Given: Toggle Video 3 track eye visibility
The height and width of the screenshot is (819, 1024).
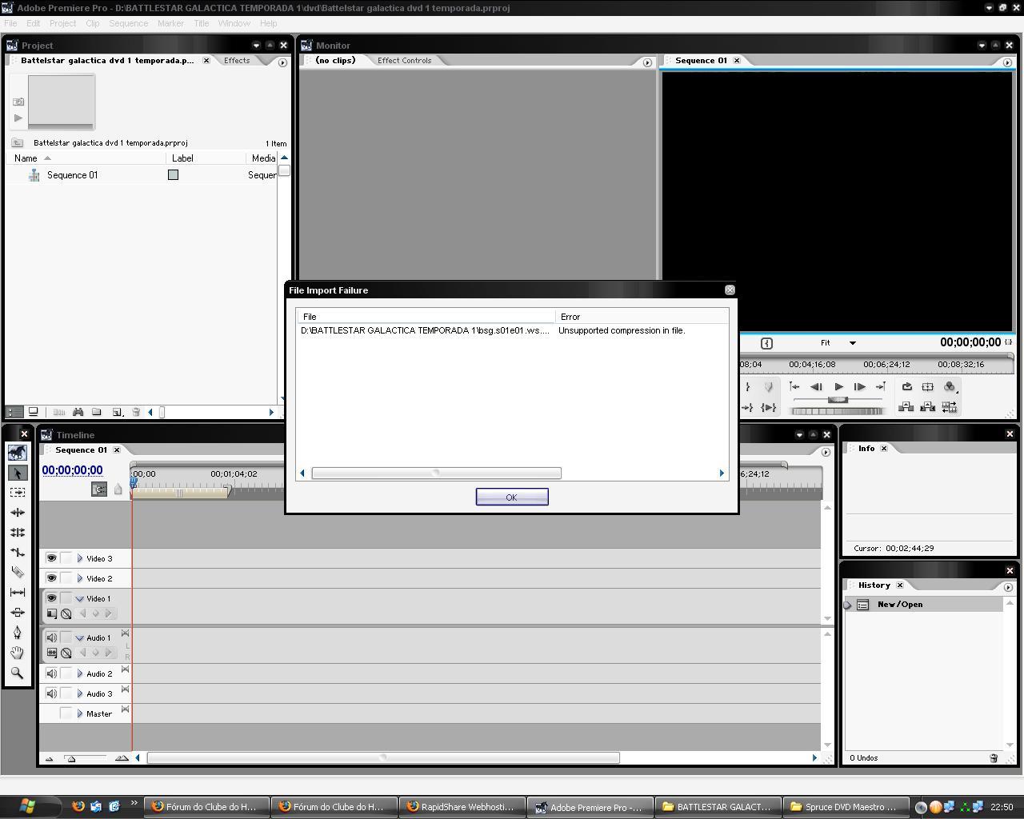Looking at the screenshot, I should (x=51, y=557).
